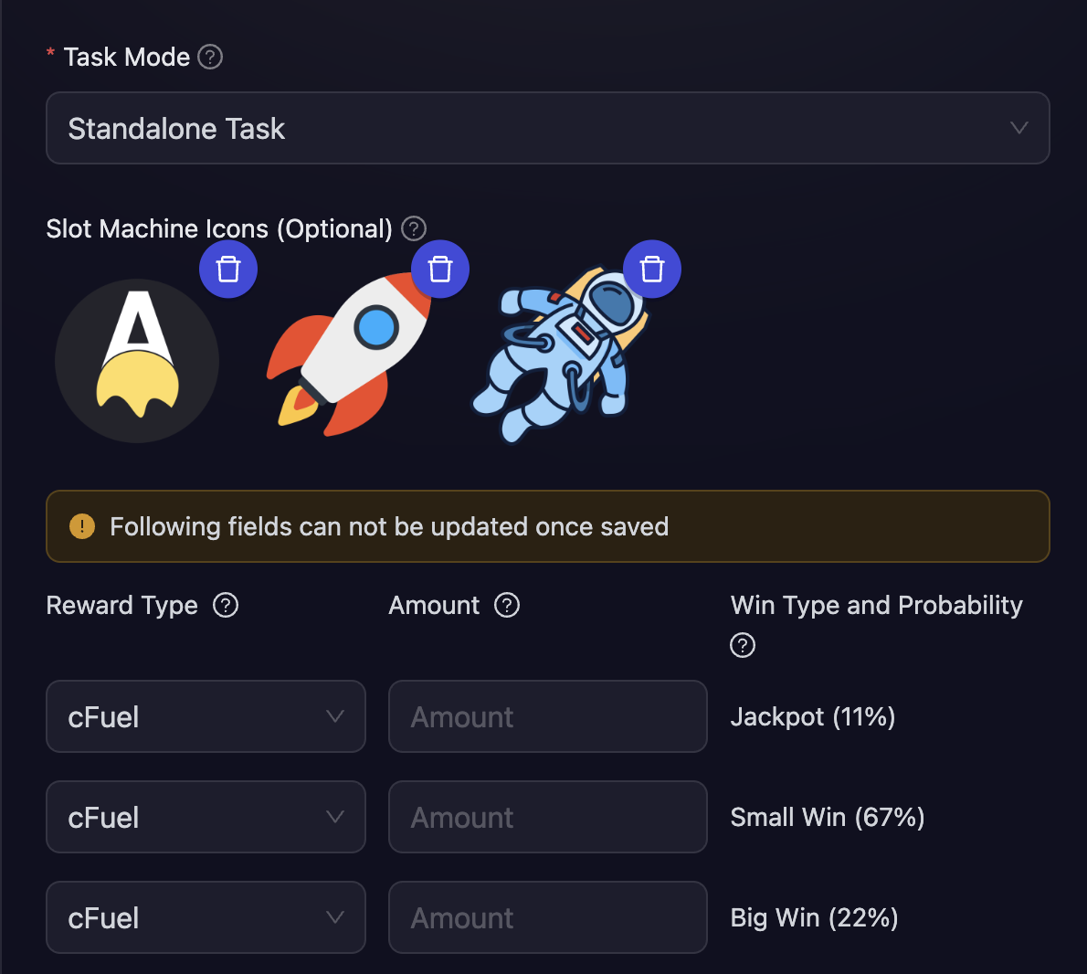Click the Standalone Task selected value
1087x974 pixels.
[x=175, y=128]
